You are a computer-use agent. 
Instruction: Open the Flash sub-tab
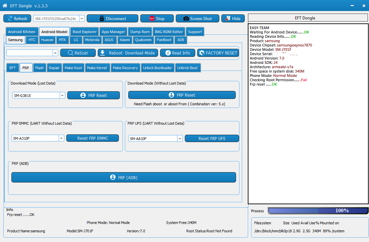[39, 68]
